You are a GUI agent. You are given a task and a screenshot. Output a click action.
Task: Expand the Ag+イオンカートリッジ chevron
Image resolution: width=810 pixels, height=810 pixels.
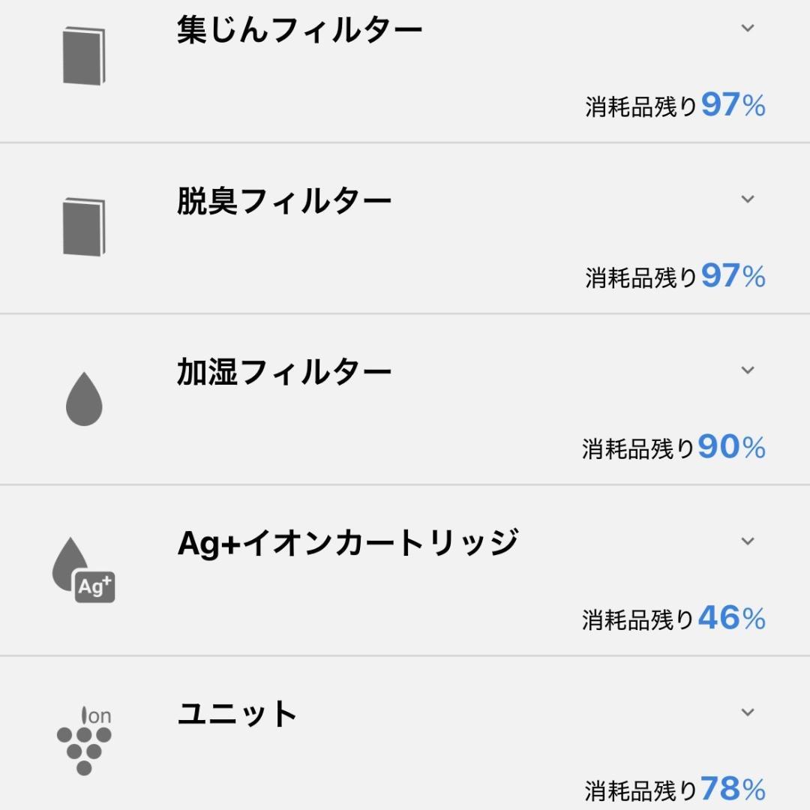[x=747, y=541]
